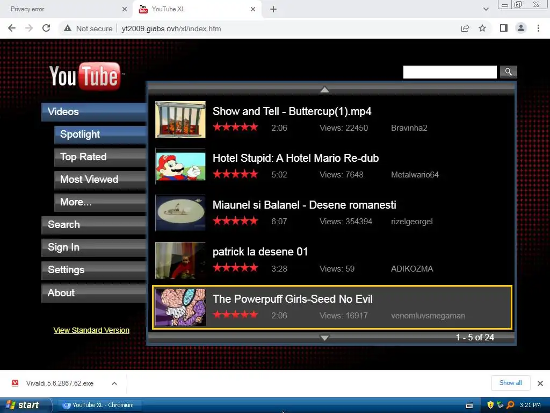Expand Vivaldi download options chevron
550x413 pixels.
tap(114, 383)
